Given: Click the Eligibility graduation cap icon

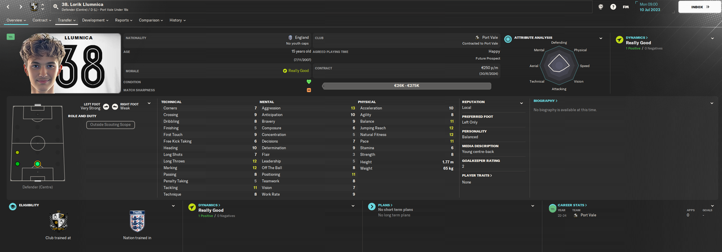Looking at the screenshot, I should [12, 207].
